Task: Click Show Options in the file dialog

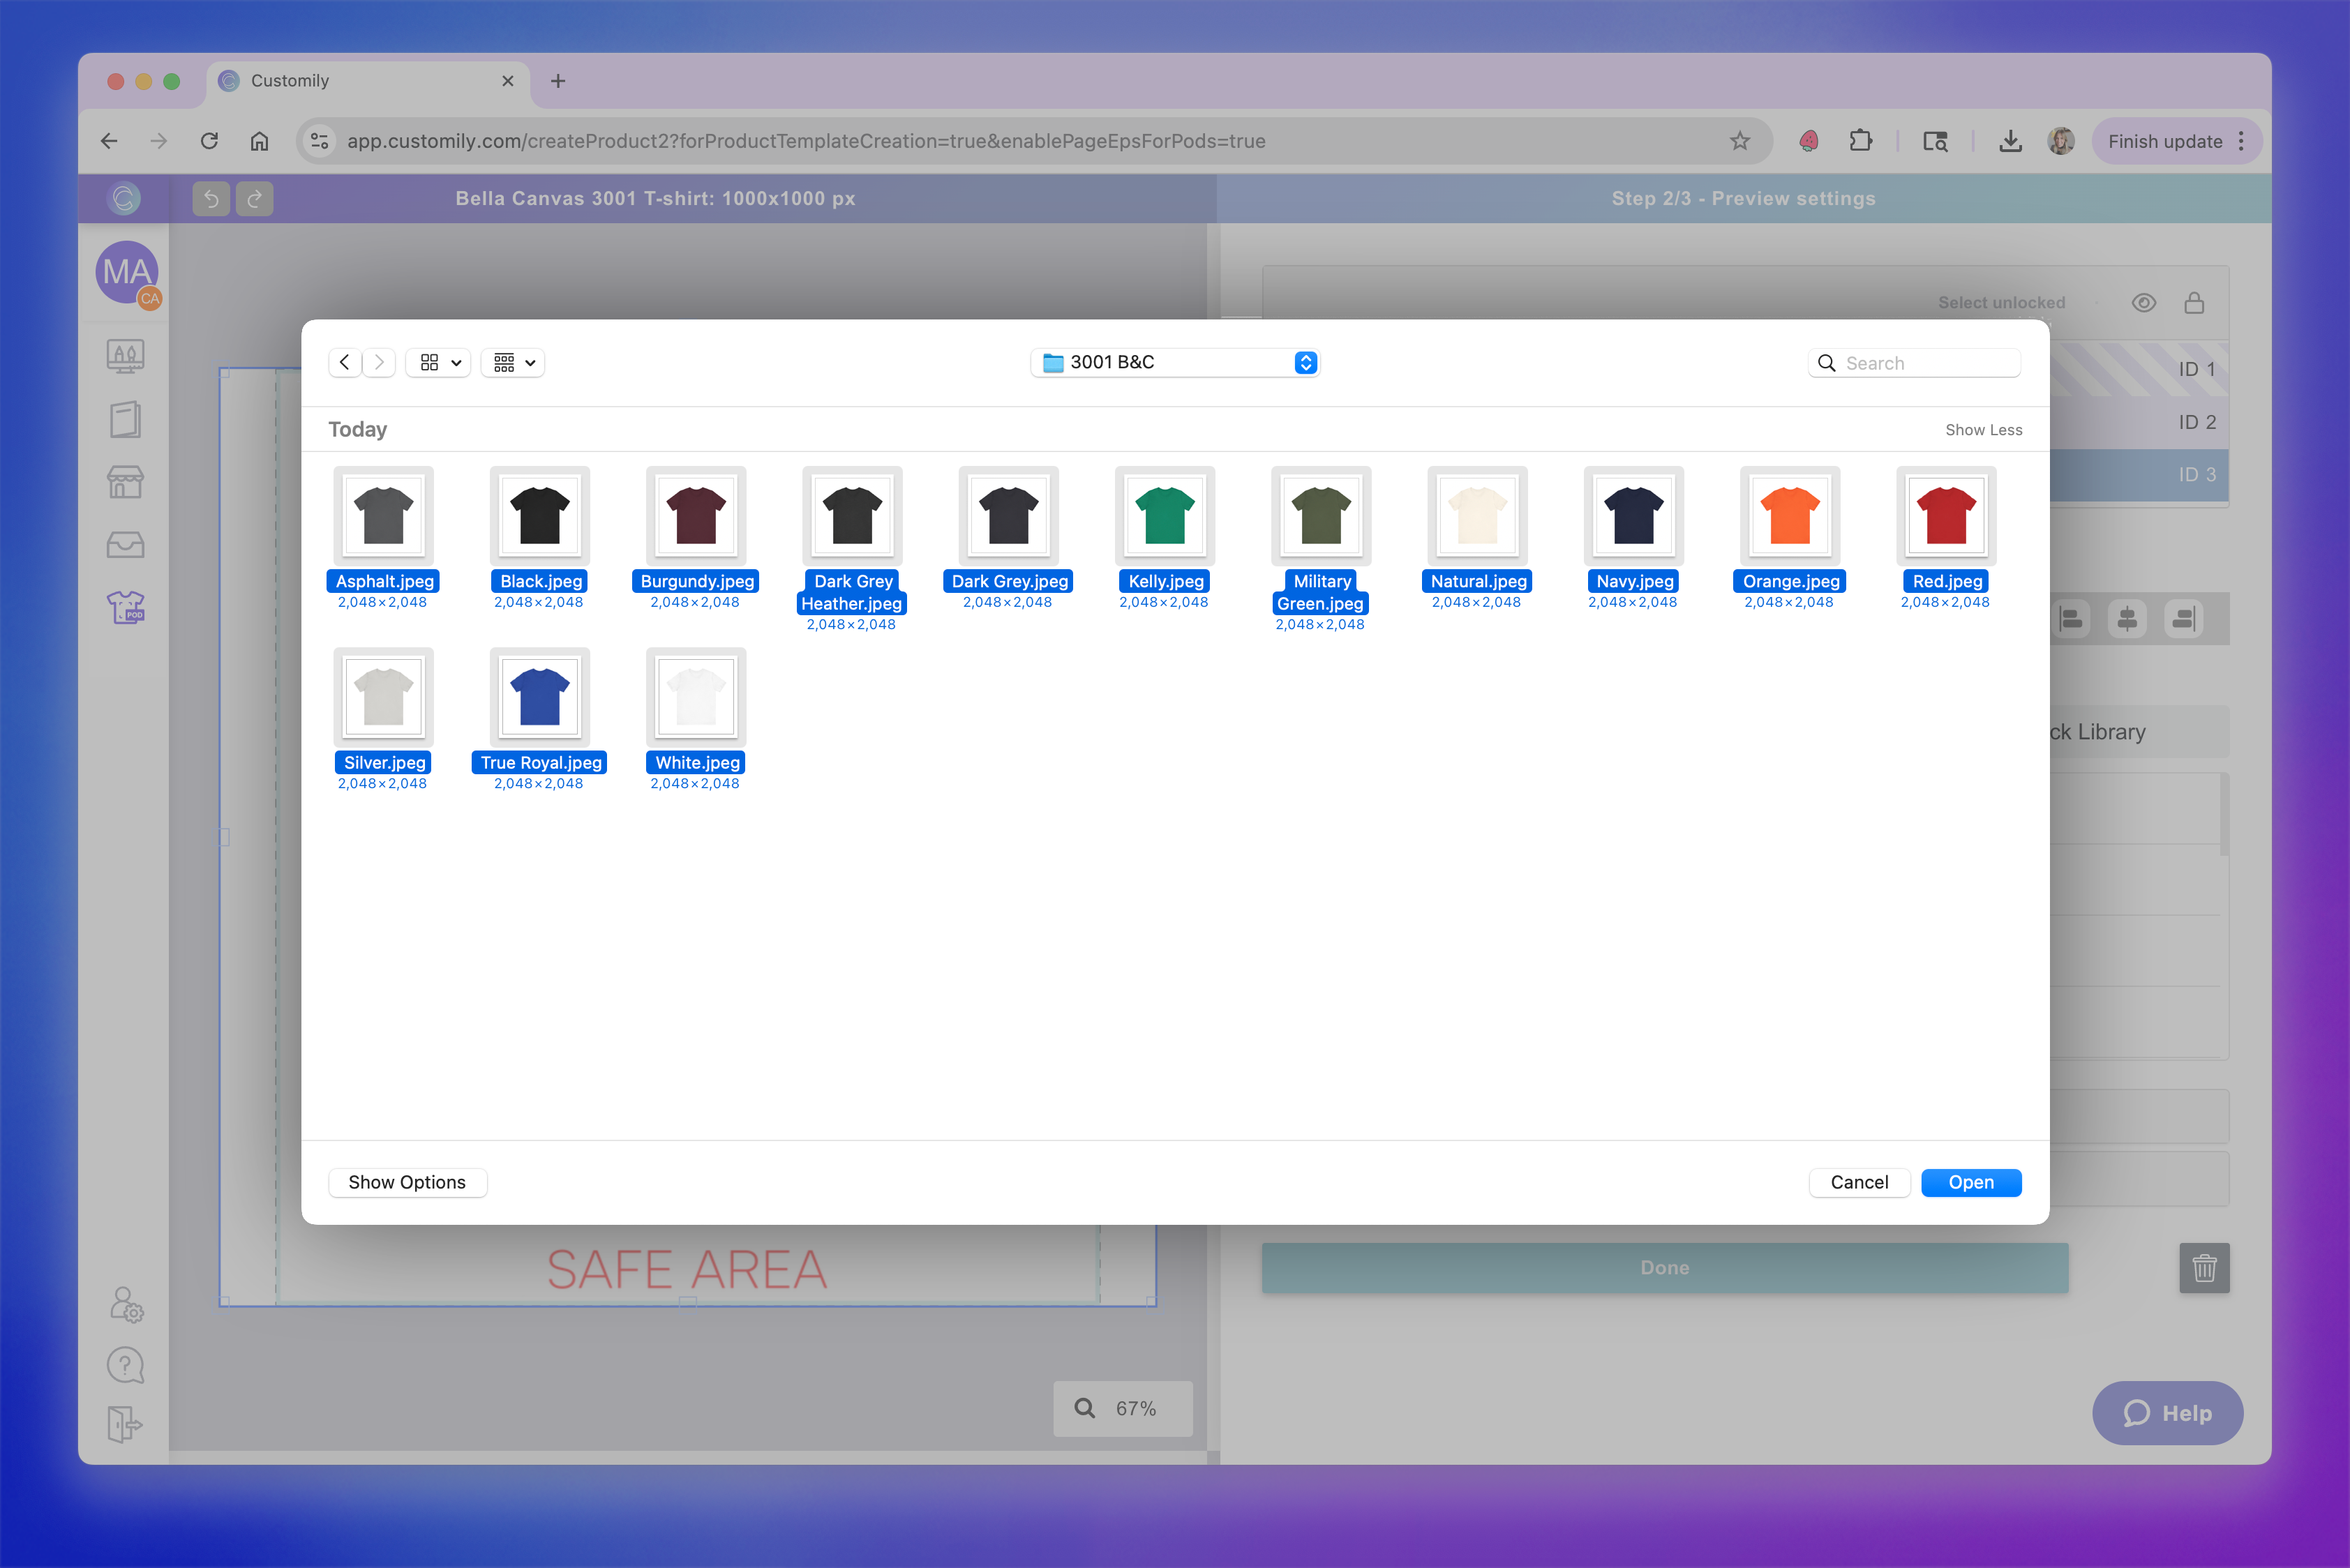Action: 407,1182
